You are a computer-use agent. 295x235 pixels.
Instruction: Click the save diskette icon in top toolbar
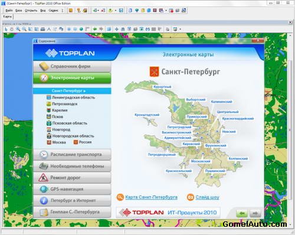(121, 10)
